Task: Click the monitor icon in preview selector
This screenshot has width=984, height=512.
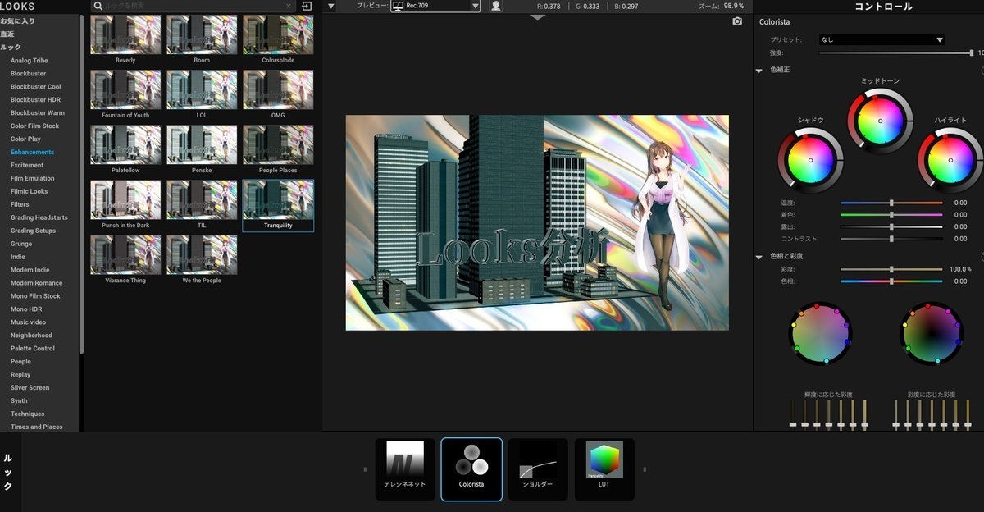Action: pyautogui.click(x=398, y=6)
